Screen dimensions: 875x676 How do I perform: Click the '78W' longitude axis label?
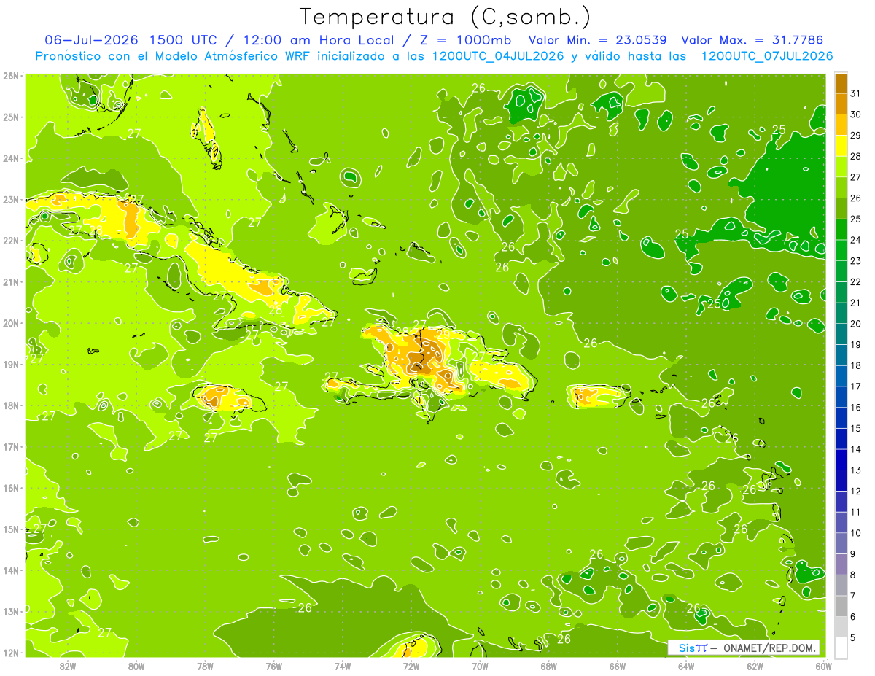tap(205, 665)
